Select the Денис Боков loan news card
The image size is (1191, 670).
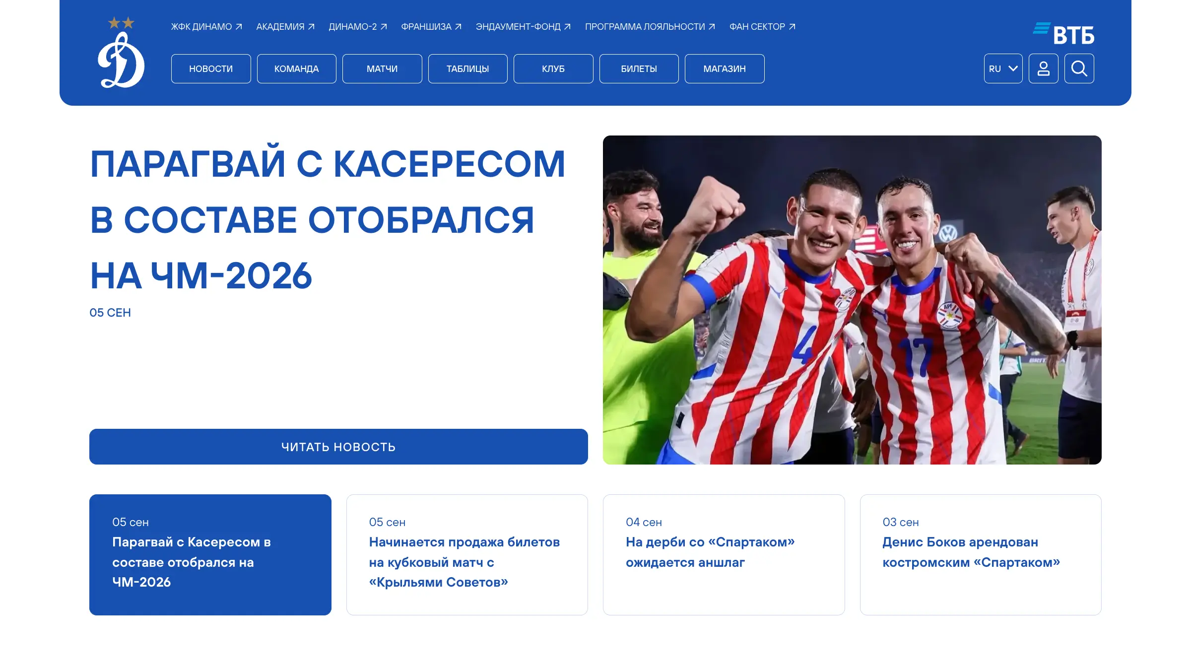click(981, 554)
